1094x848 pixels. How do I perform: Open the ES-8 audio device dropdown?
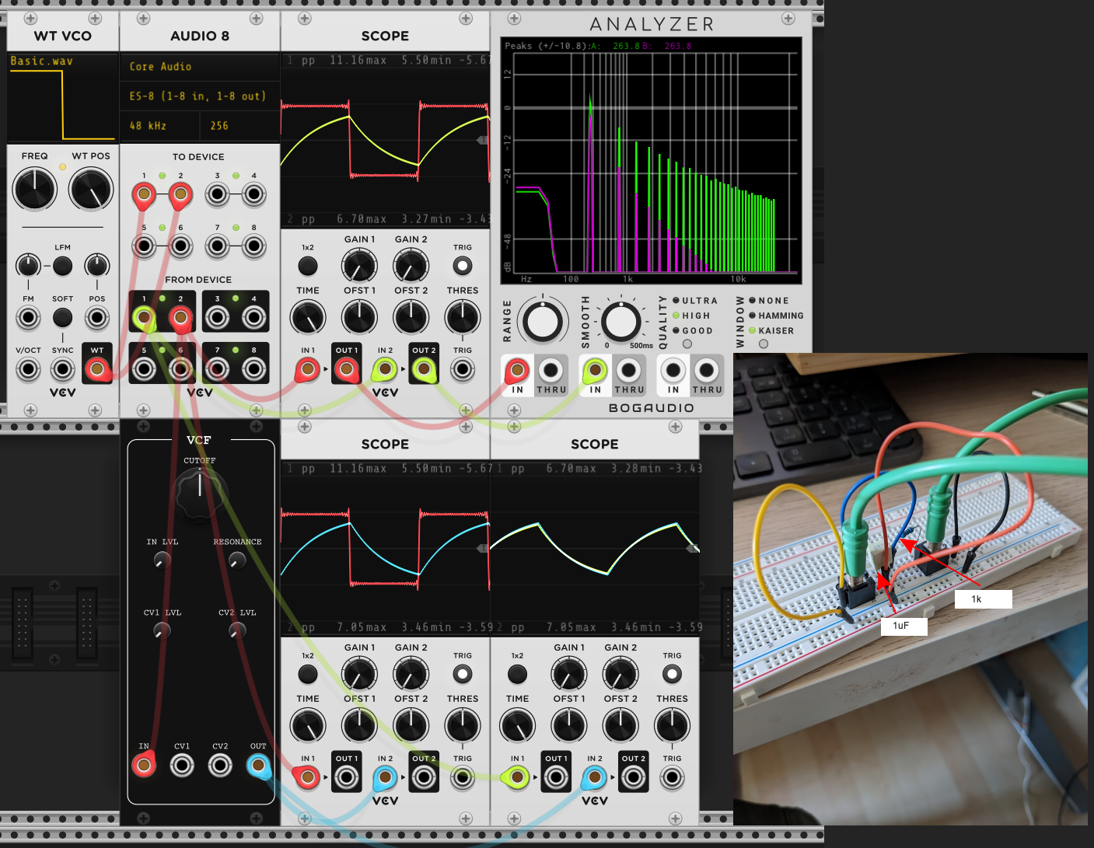[x=200, y=96]
